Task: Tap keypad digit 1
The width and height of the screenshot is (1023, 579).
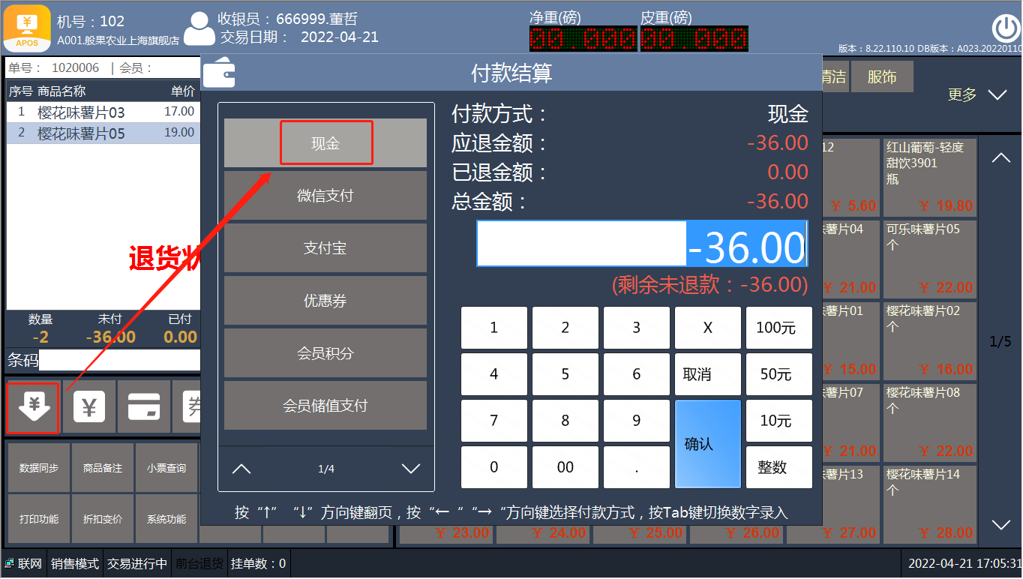Action: click(493, 328)
